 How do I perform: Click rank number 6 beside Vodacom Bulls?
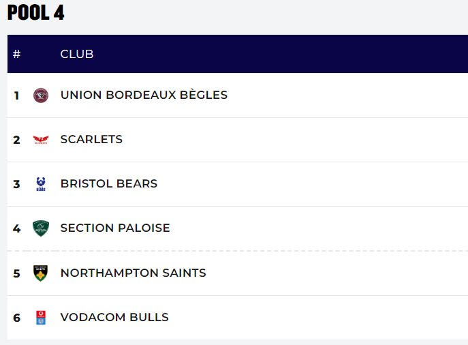pos(17,317)
